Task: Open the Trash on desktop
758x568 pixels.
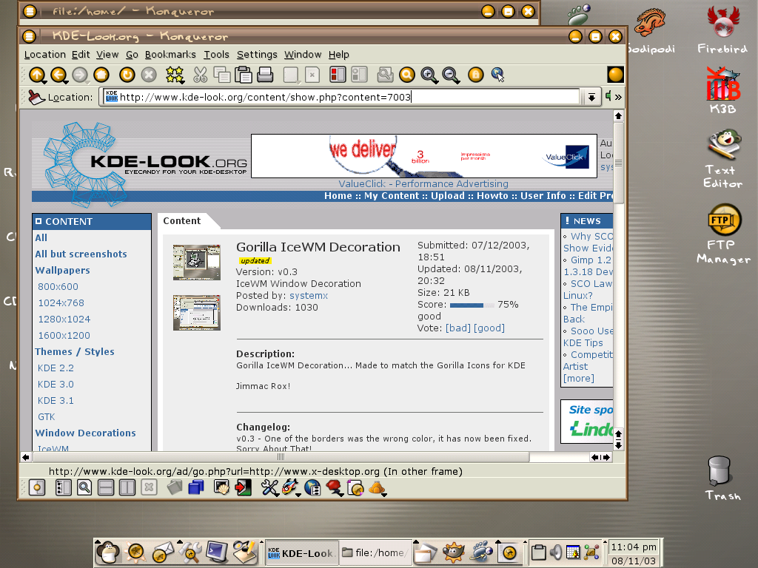Action: coord(722,479)
